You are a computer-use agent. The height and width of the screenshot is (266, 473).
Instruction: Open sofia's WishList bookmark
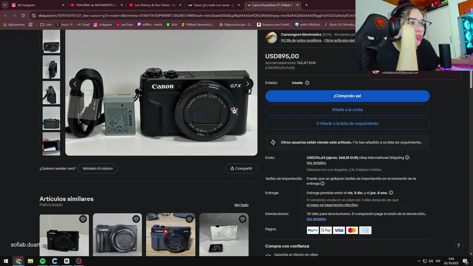click(x=307, y=25)
